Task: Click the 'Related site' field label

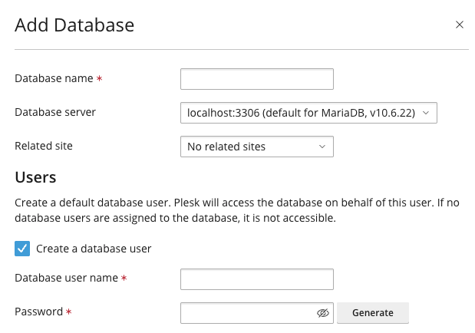Action: (44, 146)
